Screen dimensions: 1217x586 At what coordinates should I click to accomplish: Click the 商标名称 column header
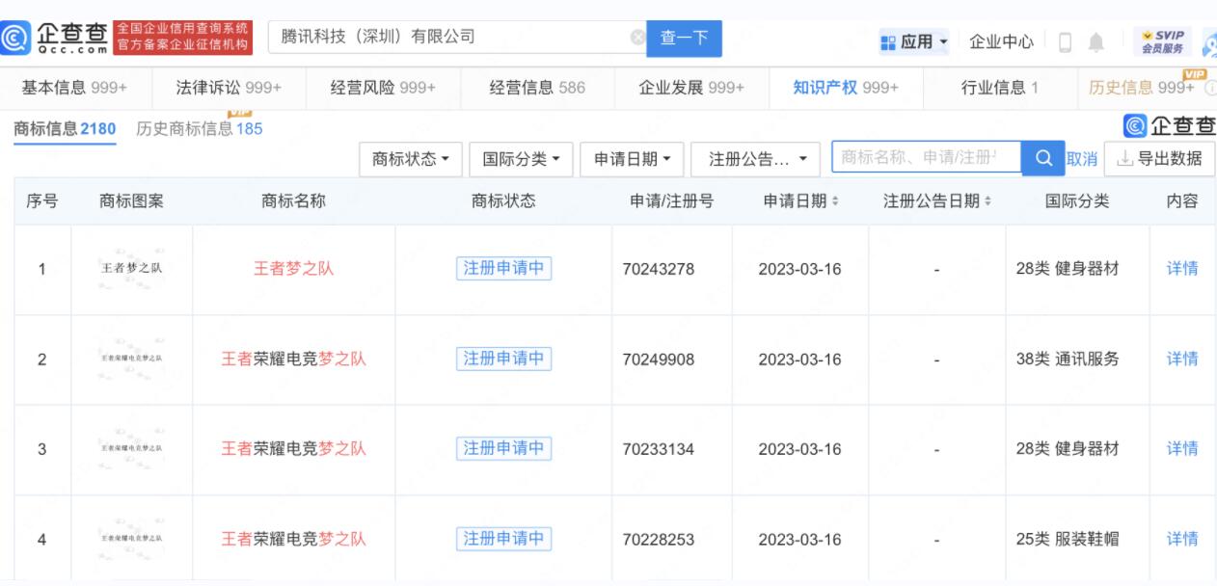(293, 201)
